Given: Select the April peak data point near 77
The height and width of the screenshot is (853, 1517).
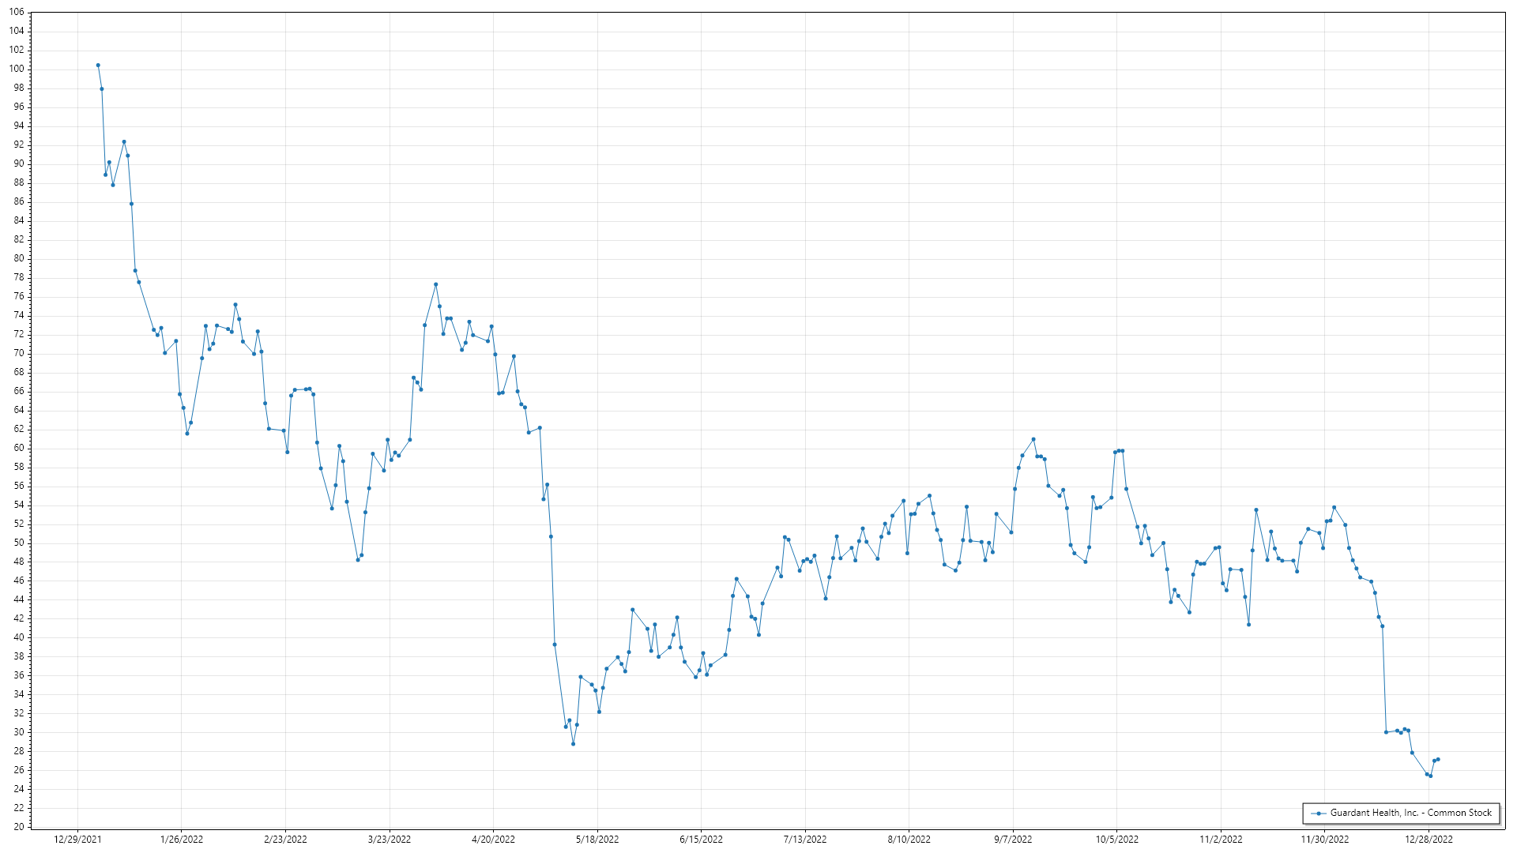Looking at the screenshot, I should coord(435,284).
